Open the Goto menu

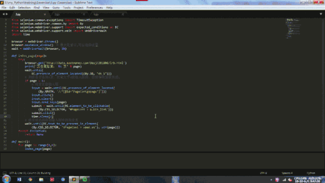[x=56, y=8]
